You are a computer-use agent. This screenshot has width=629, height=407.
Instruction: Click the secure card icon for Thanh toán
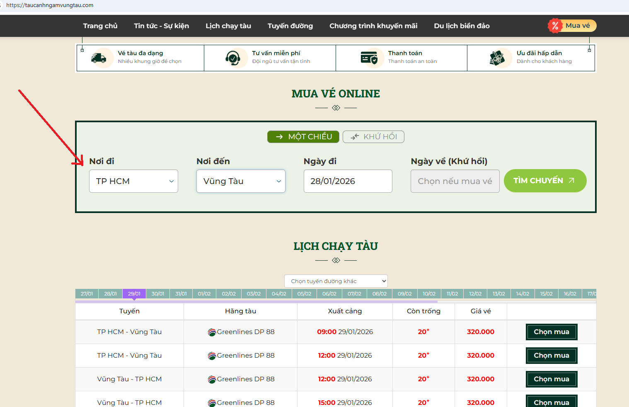(369, 58)
